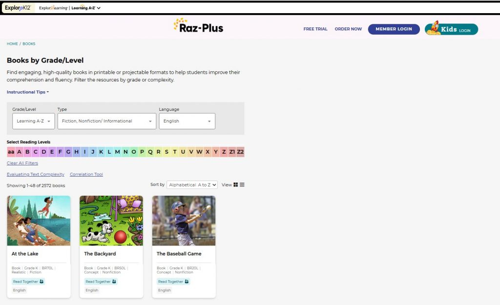This screenshot has width=500, height=305.
Task: Open At the Lake book cover
Action: click(x=39, y=221)
